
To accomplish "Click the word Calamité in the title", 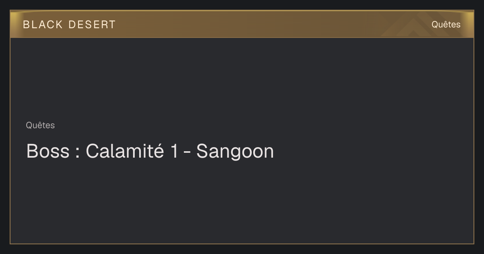I will click(125, 151).
